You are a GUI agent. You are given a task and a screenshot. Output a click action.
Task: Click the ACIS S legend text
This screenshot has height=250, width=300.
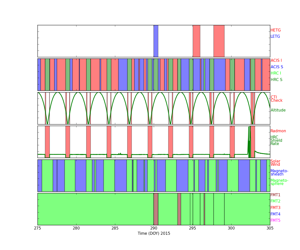(x=277, y=67)
